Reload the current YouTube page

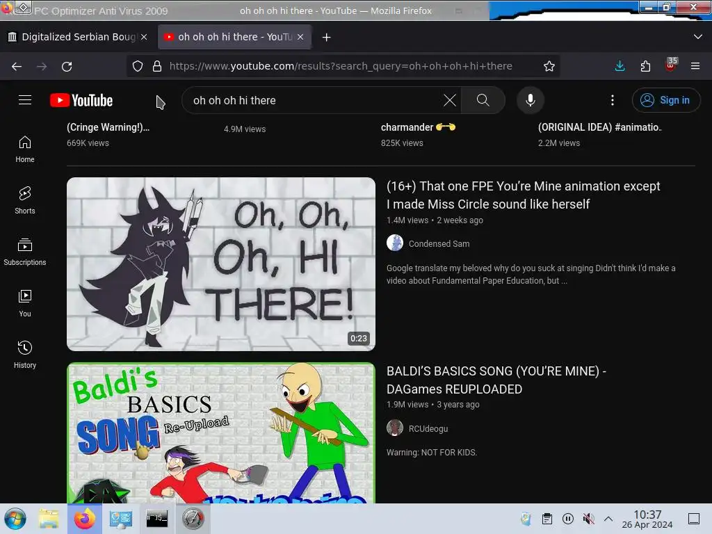click(x=67, y=66)
